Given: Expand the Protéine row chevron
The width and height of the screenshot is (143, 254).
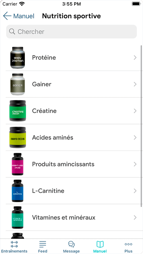Looking at the screenshot, I should tap(135, 57).
